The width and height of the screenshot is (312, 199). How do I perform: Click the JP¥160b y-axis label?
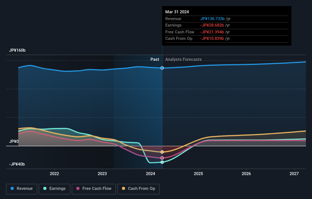click(17, 50)
